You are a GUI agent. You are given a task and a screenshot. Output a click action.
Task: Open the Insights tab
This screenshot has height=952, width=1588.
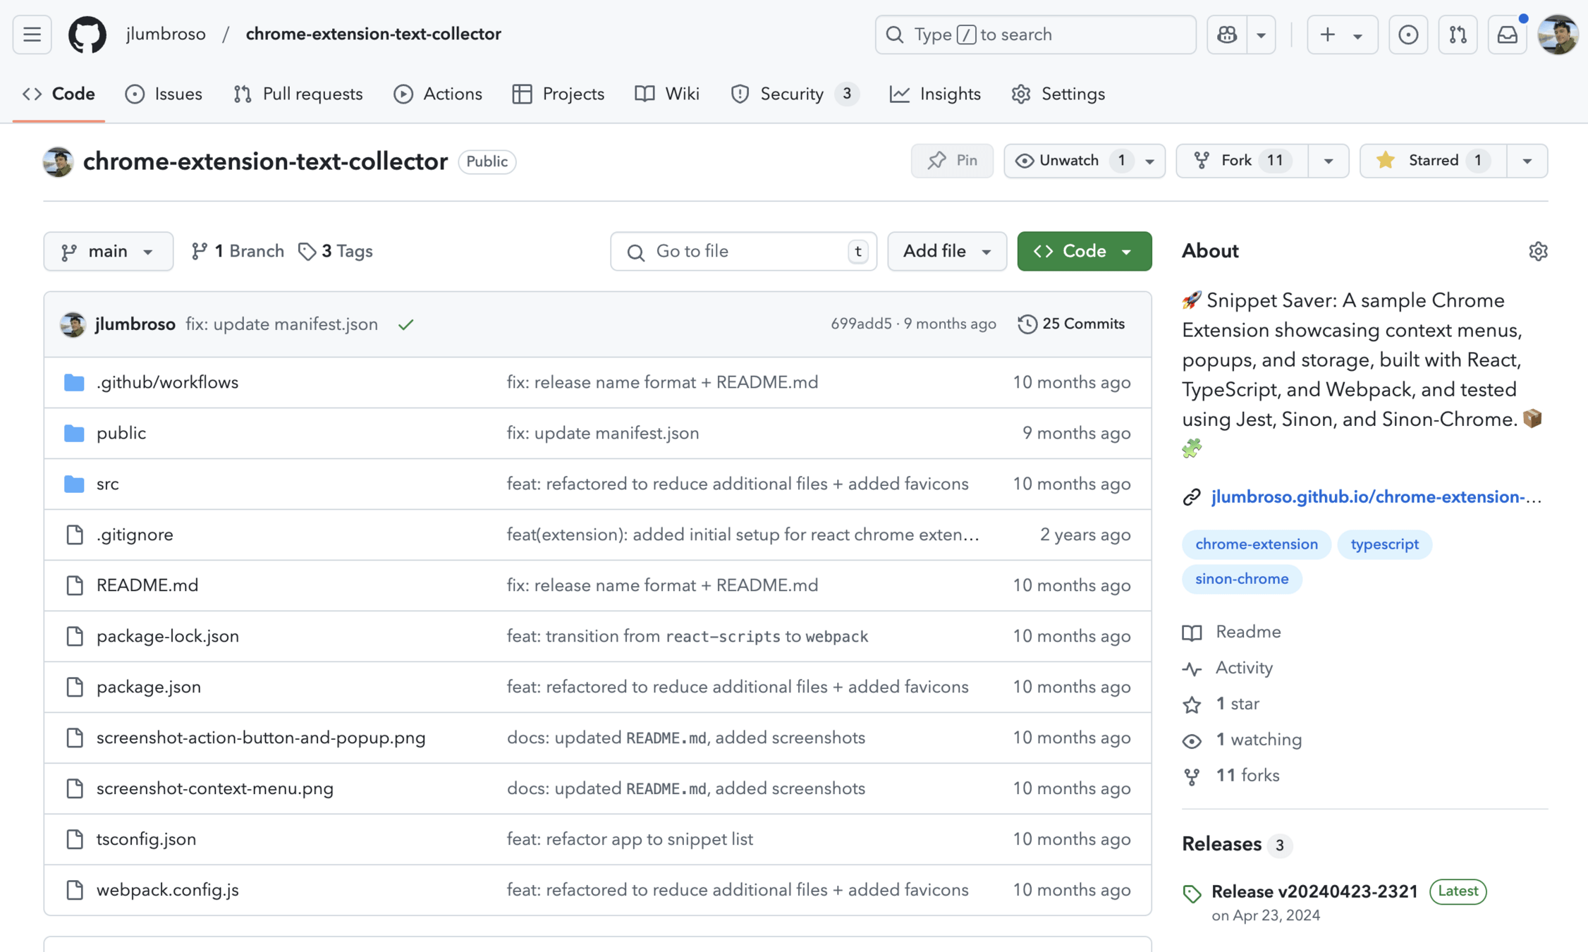coord(935,94)
